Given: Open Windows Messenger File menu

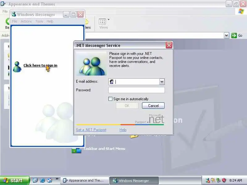Looking at the screenshot, I should point(15,21).
